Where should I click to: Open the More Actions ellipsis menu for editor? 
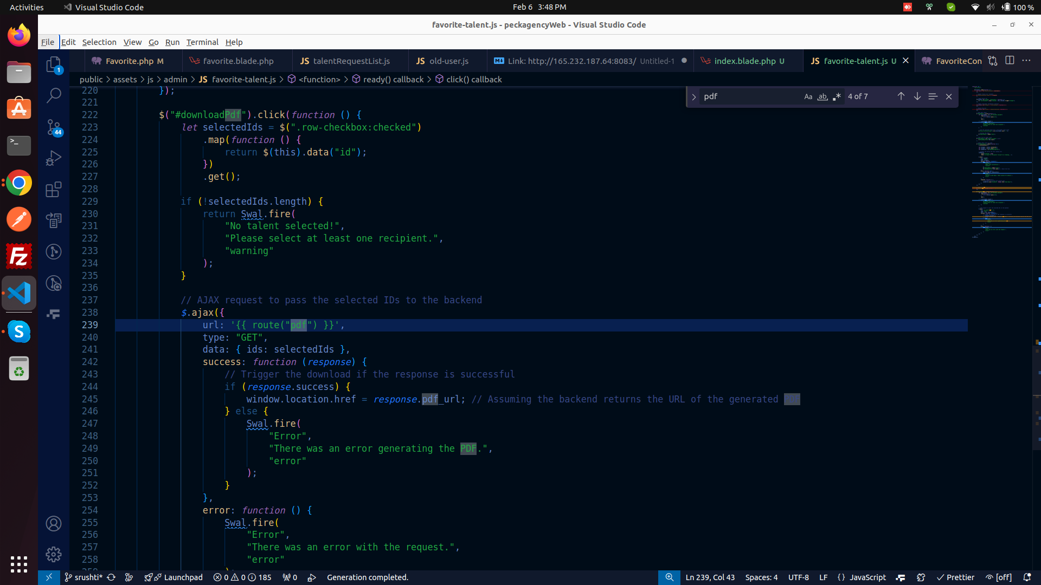point(1026,61)
